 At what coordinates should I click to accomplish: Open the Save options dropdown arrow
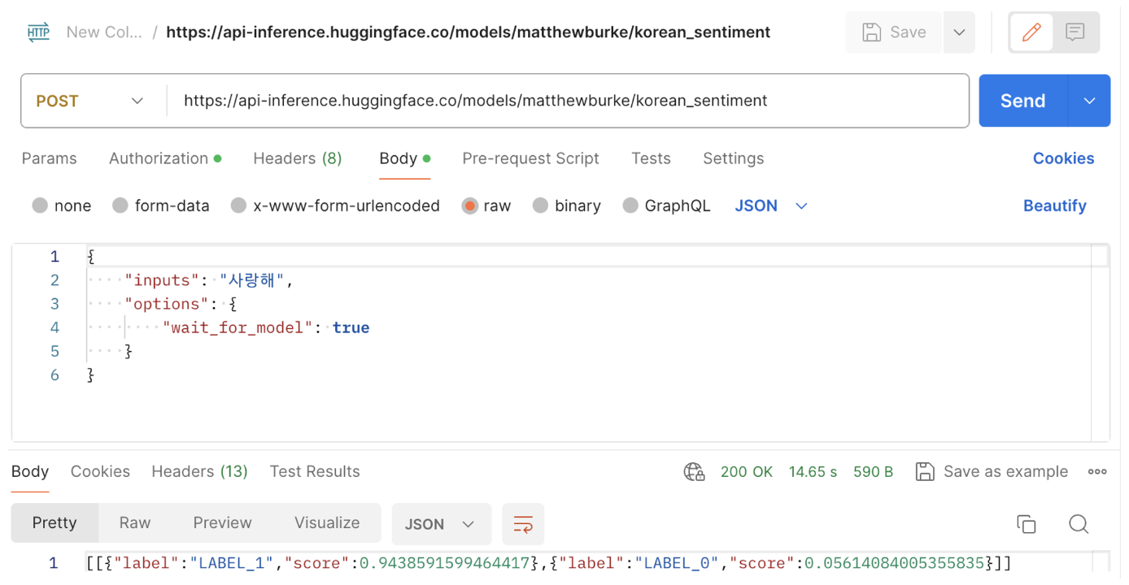(x=959, y=32)
